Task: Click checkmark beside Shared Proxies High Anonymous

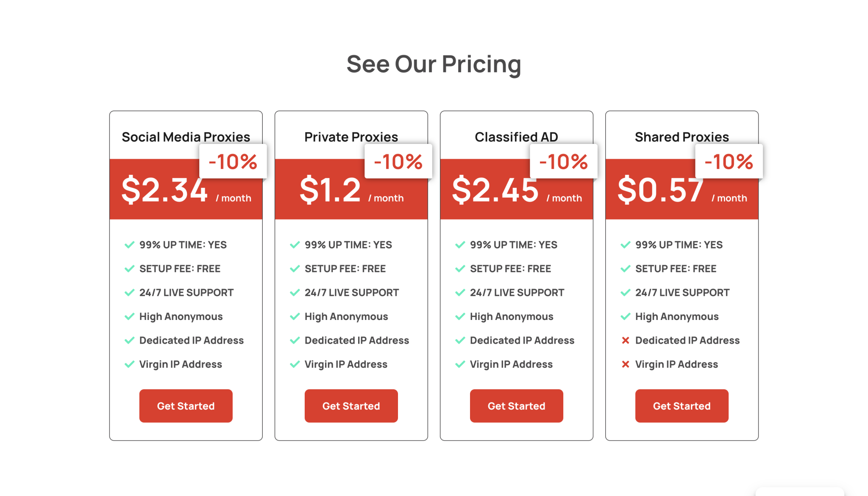Action: [625, 317]
